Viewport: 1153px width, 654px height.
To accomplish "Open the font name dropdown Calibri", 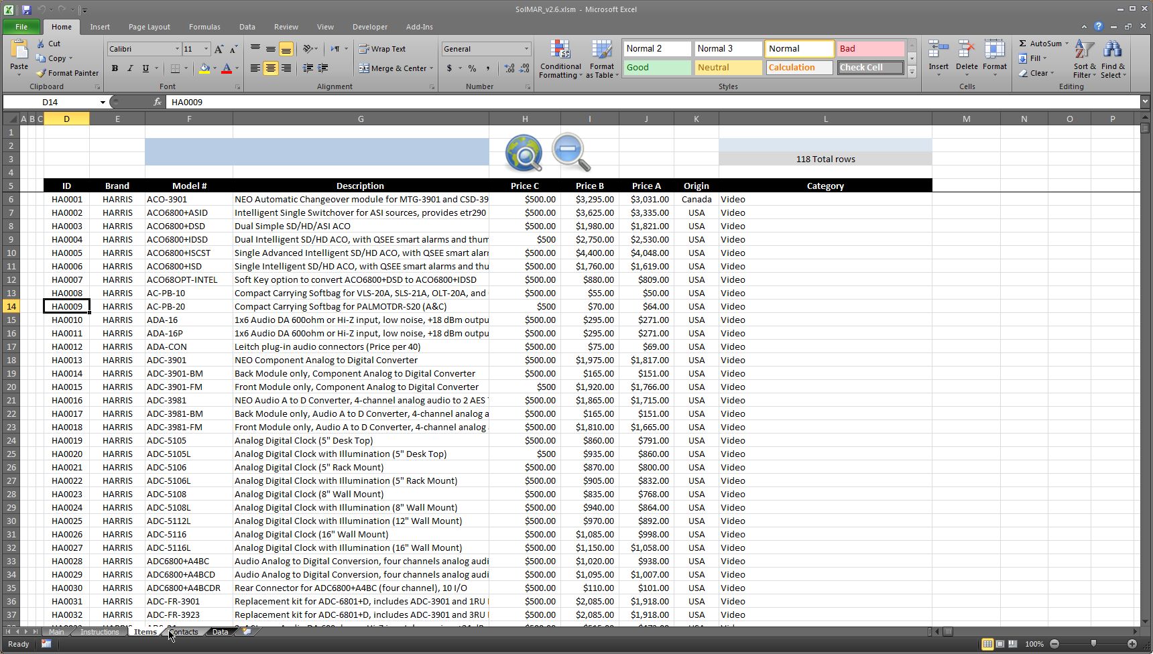I will pos(177,49).
